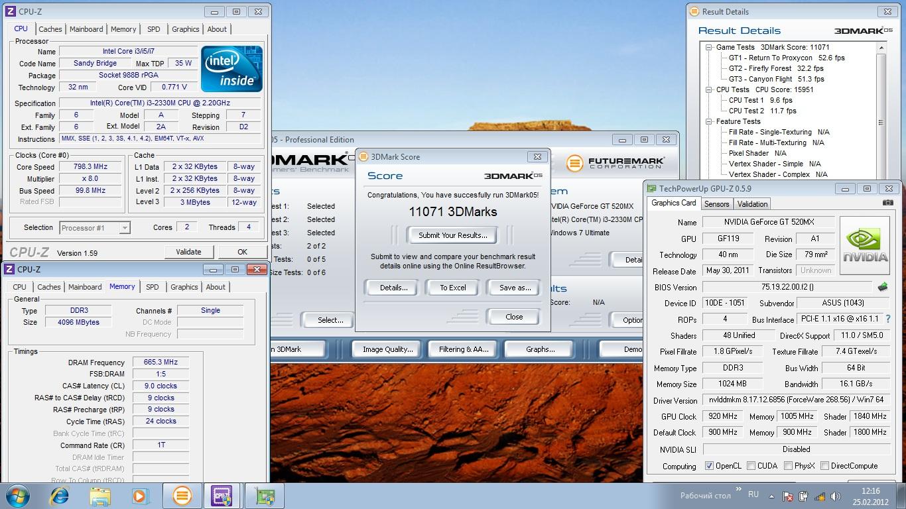The height and width of the screenshot is (509, 906).
Task: Click the Save as... button
Action: (515, 288)
